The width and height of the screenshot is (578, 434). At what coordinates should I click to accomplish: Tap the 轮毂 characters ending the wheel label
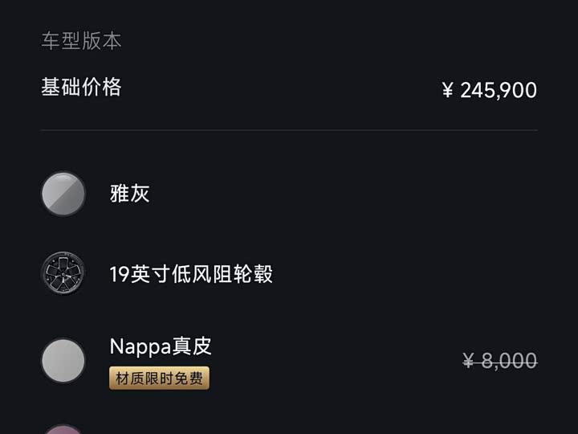tap(253, 274)
